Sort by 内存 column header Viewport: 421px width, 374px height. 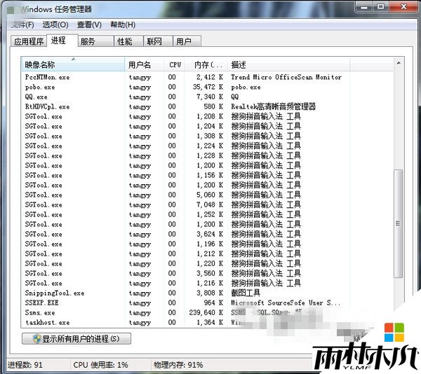point(206,64)
